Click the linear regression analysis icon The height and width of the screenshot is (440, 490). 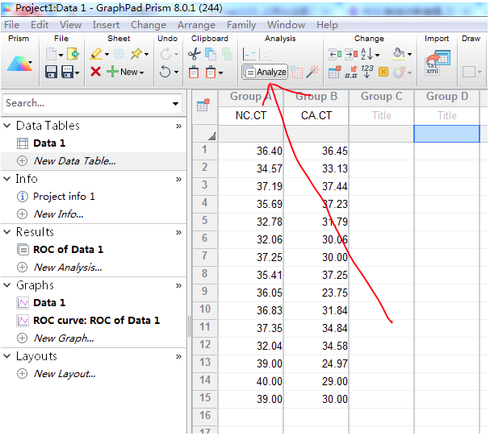tap(249, 54)
